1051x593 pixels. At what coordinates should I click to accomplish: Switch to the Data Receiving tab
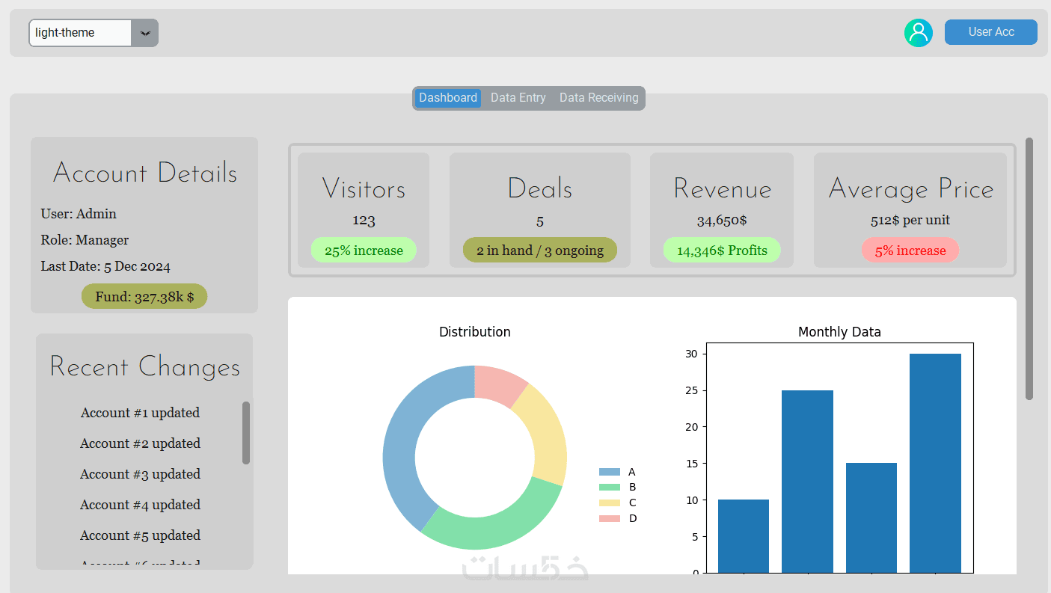(x=599, y=98)
